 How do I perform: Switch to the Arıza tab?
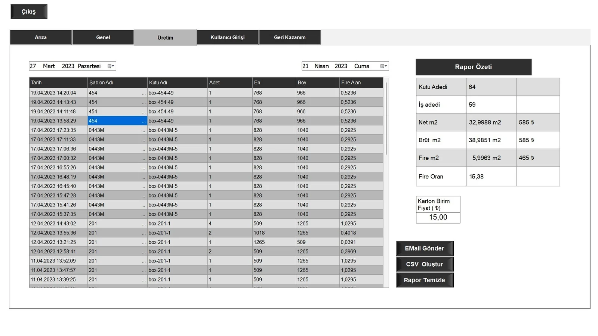(x=41, y=37)
